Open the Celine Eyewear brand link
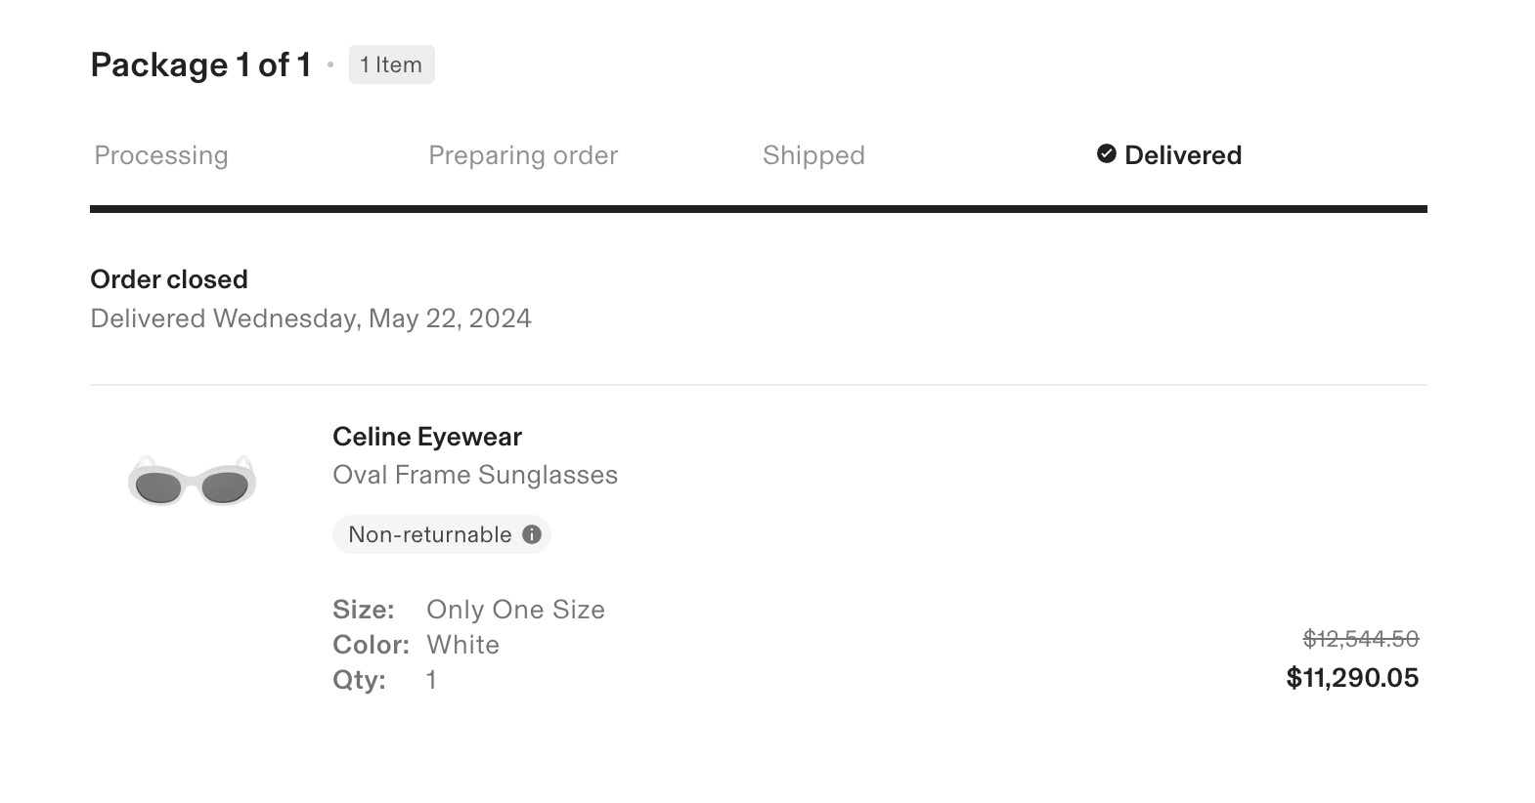This screenshot has width=1535, height=803. tap(427, 437)
